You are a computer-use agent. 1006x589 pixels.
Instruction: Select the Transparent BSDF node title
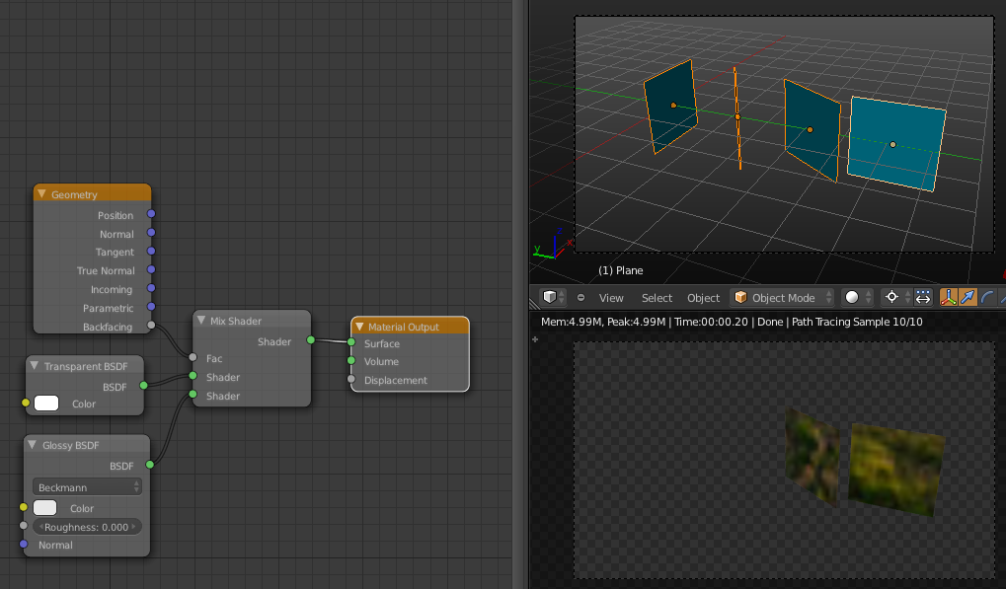pos(86,366)
